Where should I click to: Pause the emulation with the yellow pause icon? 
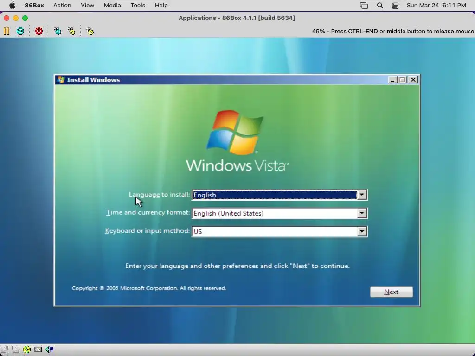click(x=6, y=31)
